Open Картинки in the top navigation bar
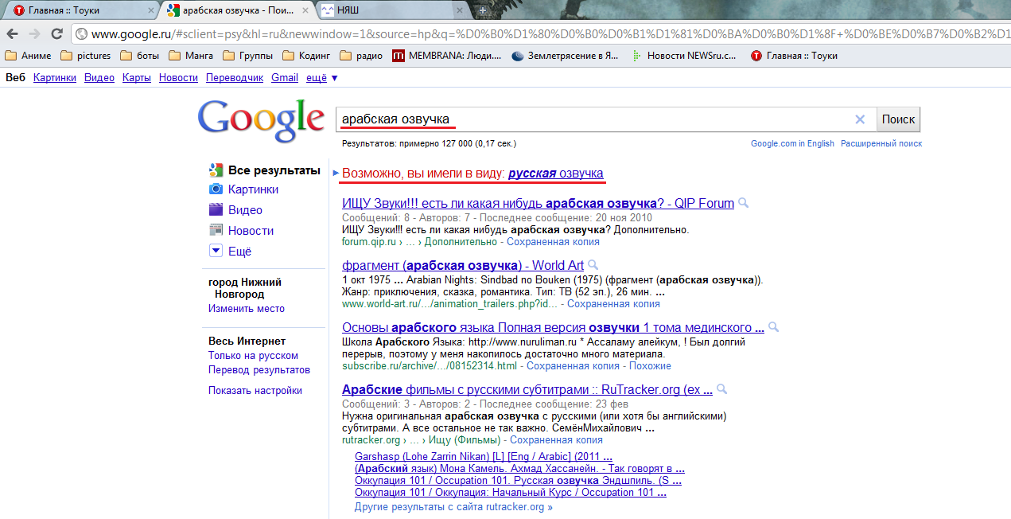 tap(55, 77)
